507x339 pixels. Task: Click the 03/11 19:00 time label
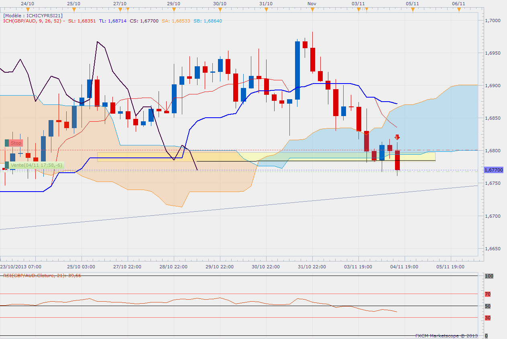[358, 266]
